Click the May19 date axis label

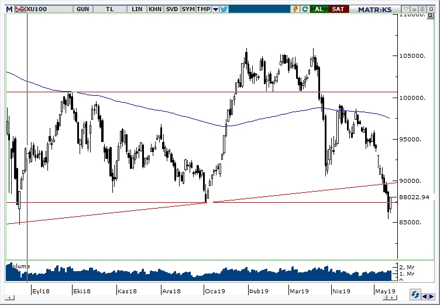[385, 291]
